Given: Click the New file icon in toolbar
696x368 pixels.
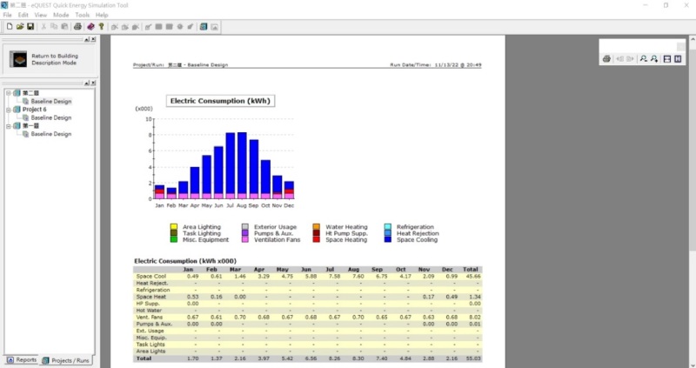Looking at the screenshot, I should coord(9,27).
